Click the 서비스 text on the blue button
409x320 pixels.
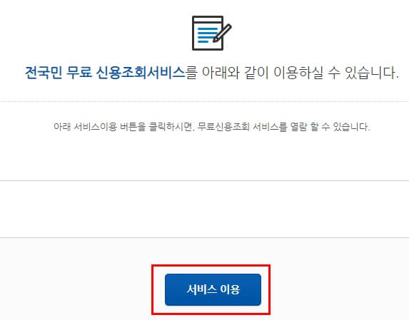[201, 289]
